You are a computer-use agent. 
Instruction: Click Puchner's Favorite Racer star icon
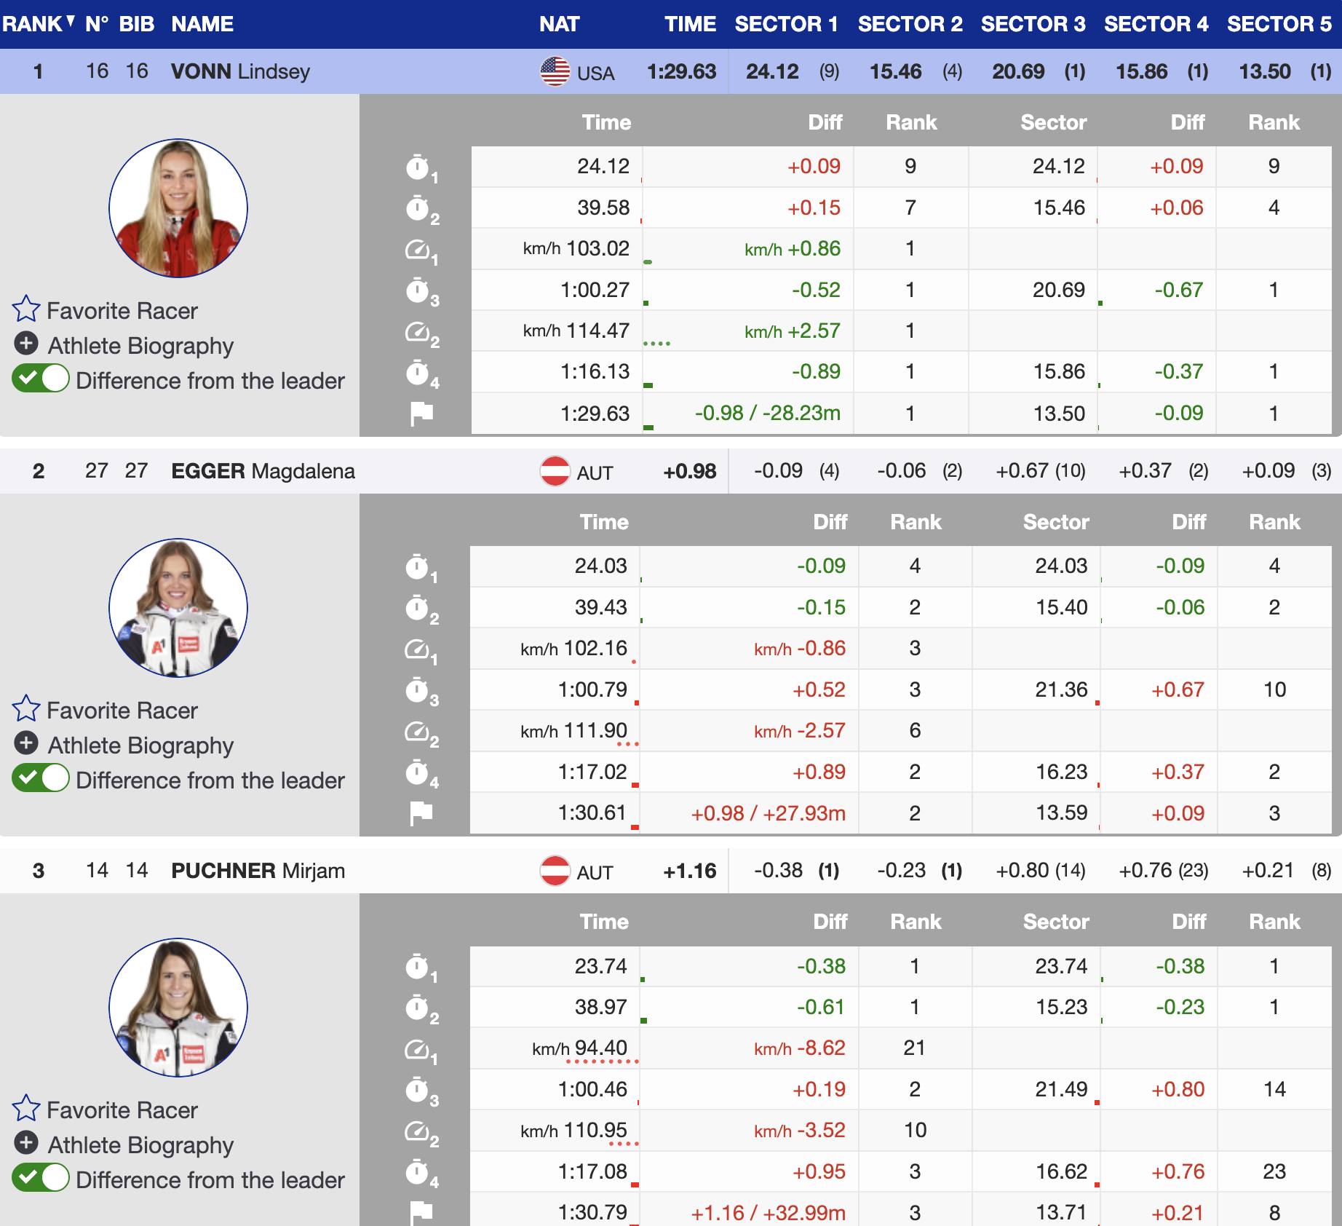26,1109
